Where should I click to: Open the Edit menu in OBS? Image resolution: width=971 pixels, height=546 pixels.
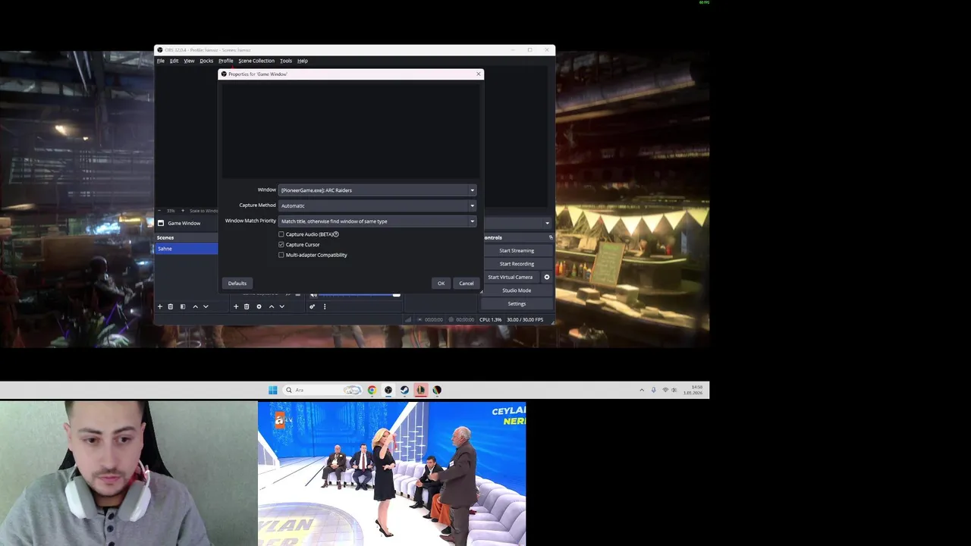pyautogui.click(x=174, y=61)
